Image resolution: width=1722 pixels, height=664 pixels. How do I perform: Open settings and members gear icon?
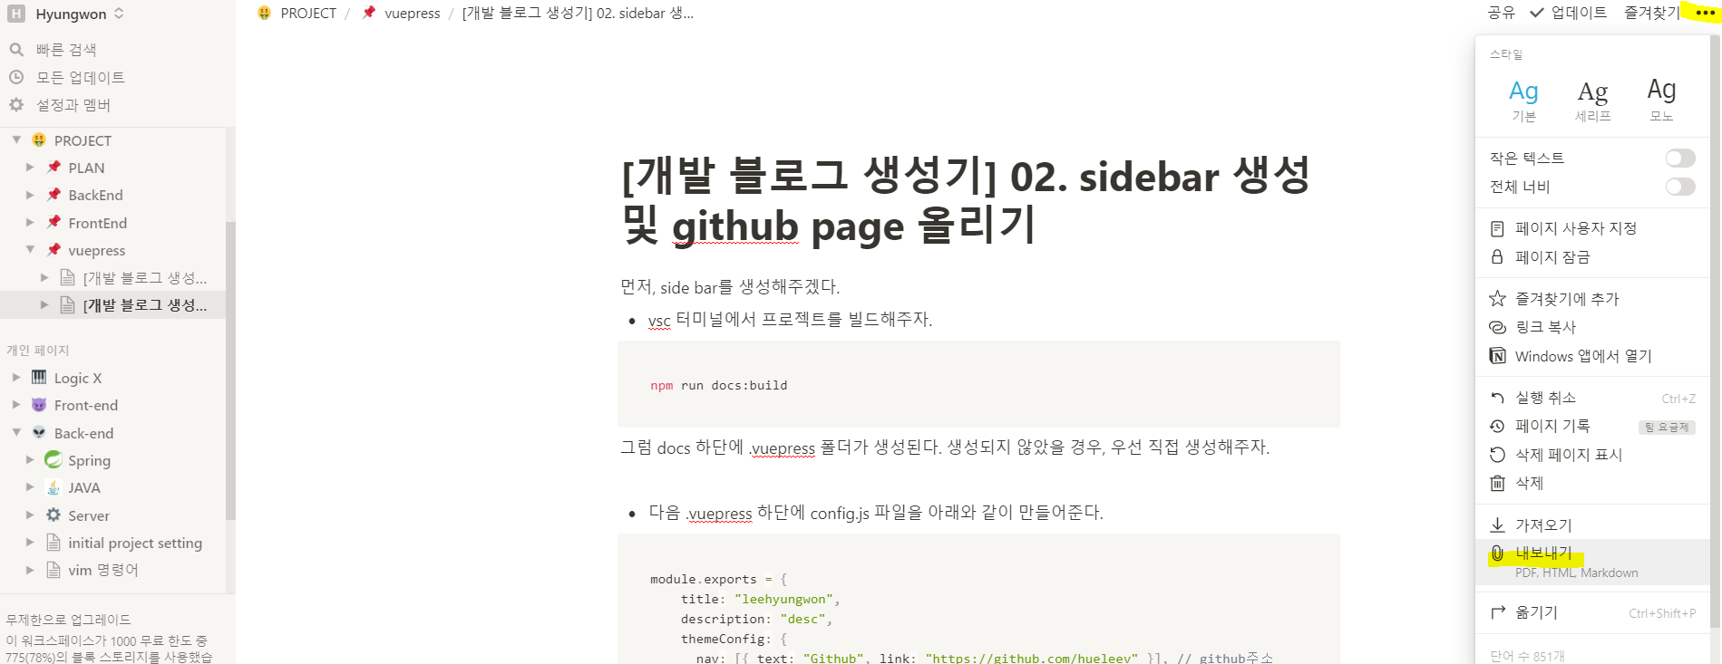coord(16,105)
